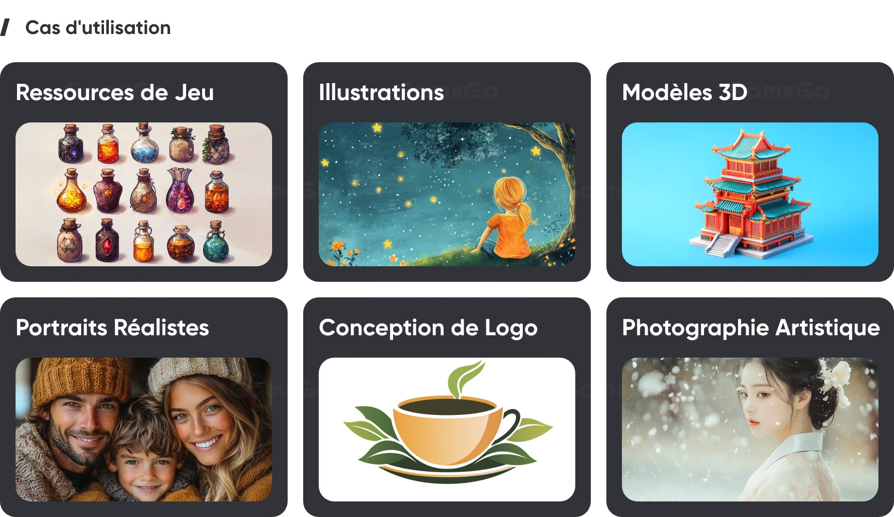This screenshot has height=517, width=894.
Task: Open the Ressources de Jeu card title
Action: tap(115, 92)
